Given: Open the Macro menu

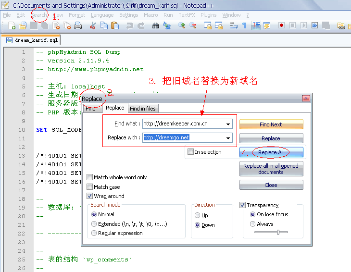Looking at the screenshot, I should coord(150,15).
